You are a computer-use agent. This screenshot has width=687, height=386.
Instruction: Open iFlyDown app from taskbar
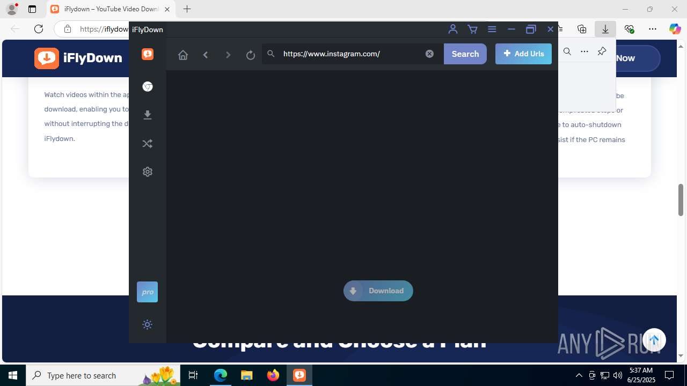299,375
